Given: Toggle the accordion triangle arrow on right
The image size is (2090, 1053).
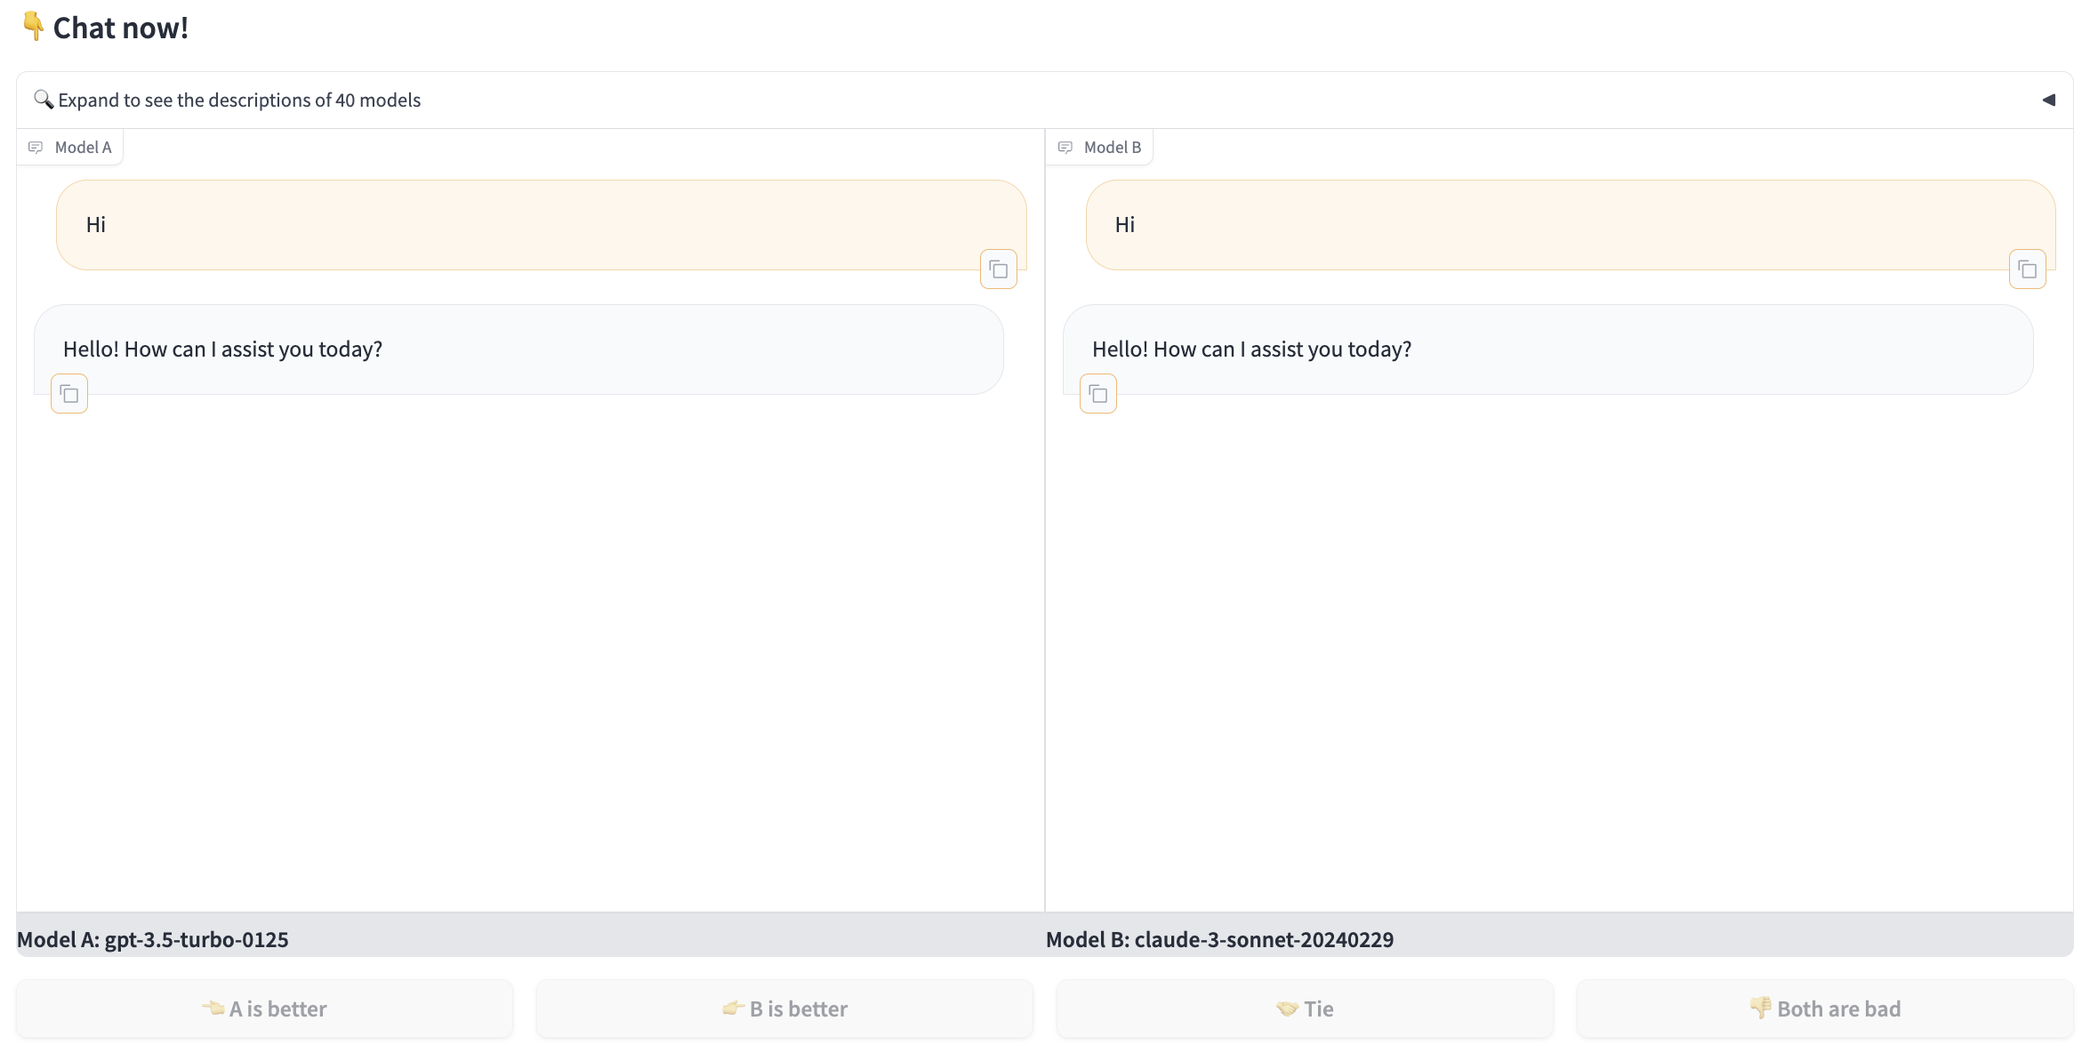Looking at the screenshot, I should (2048, 100).
